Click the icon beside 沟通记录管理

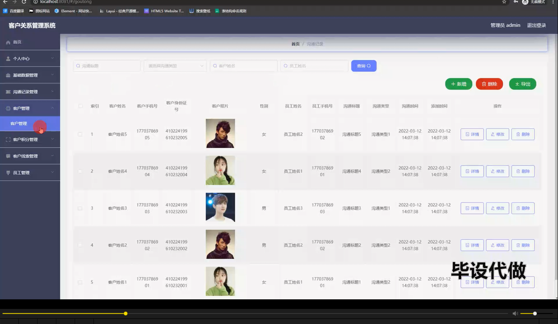[8, 92]
